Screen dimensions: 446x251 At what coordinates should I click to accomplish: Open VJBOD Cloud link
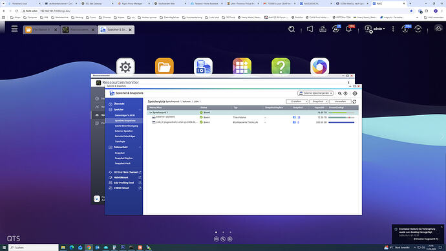121,188
